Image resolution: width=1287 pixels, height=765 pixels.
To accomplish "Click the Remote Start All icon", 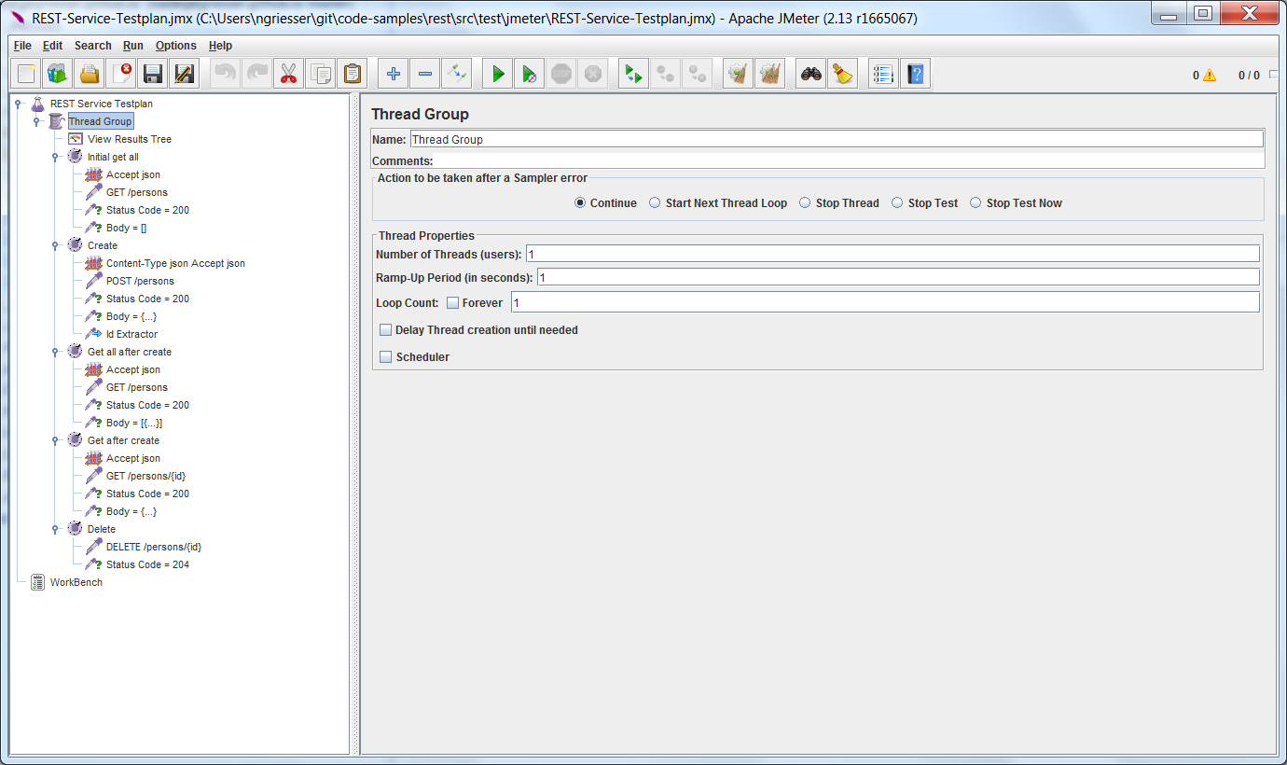I will coord(634,74).
